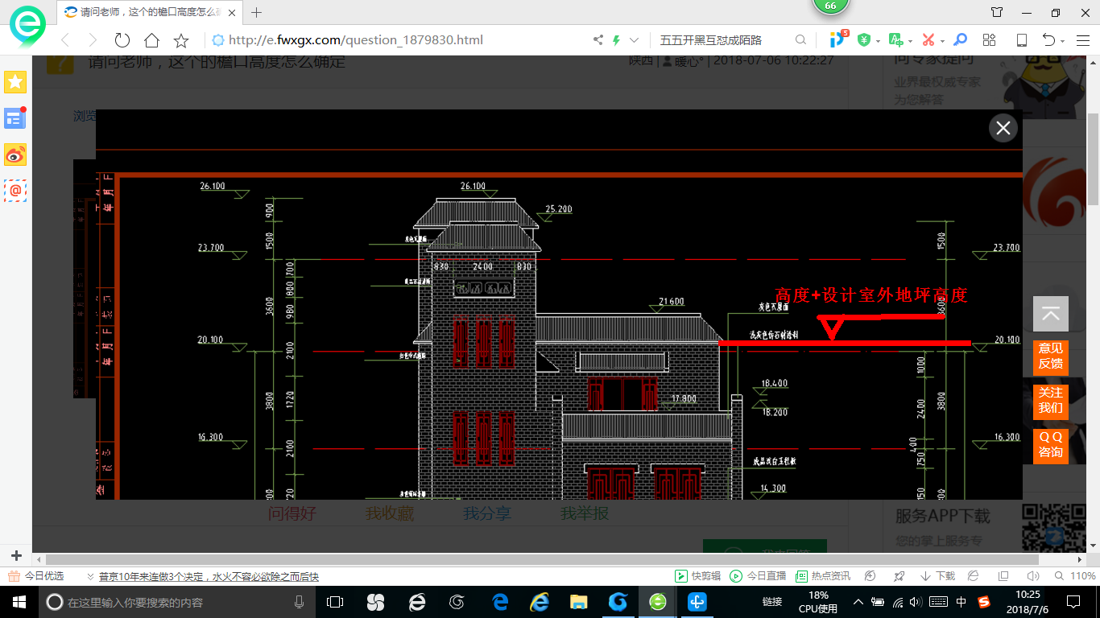This screenshot has width=1100, height=618.
Task: Click the search magnifier icon
Action: click(800, 40)
